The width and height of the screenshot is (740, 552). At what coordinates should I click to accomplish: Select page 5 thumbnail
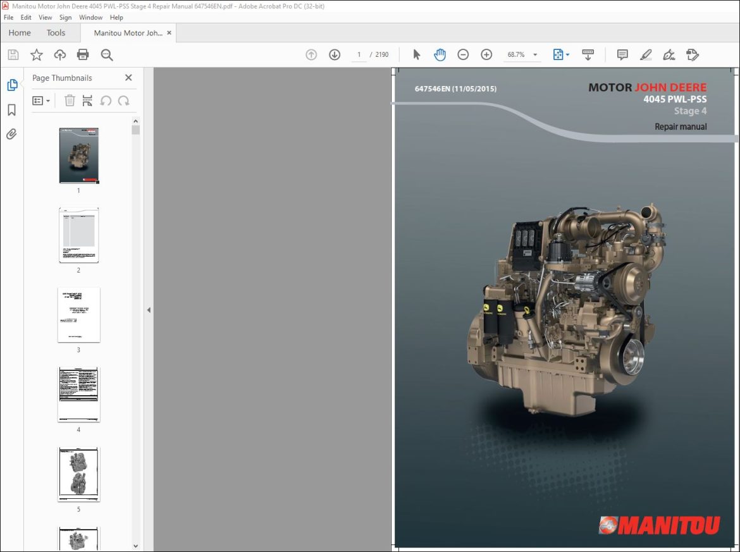pos(79,474)
